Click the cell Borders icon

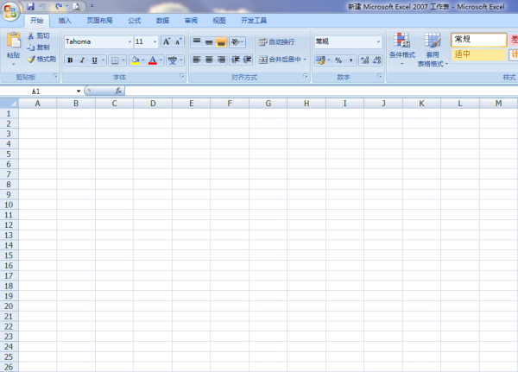tap(115, 60)
